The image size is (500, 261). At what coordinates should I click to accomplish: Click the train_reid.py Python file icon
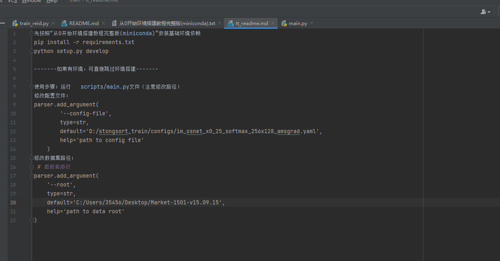click(15, 23)
